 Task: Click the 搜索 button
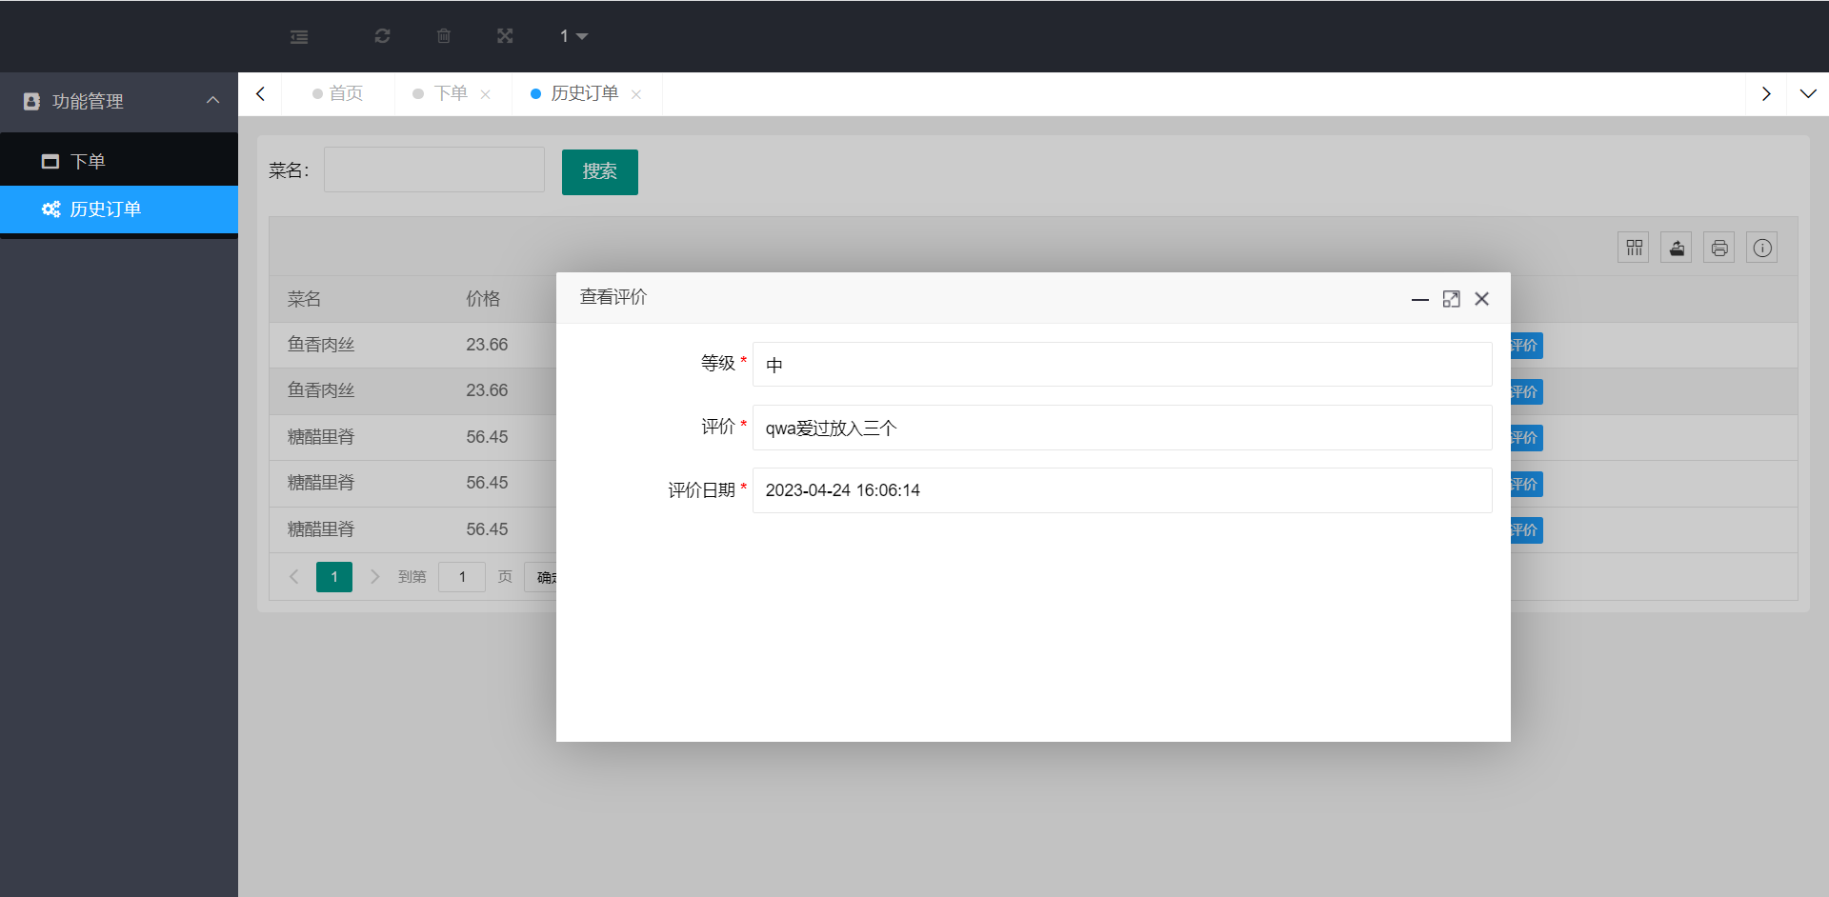600,172
